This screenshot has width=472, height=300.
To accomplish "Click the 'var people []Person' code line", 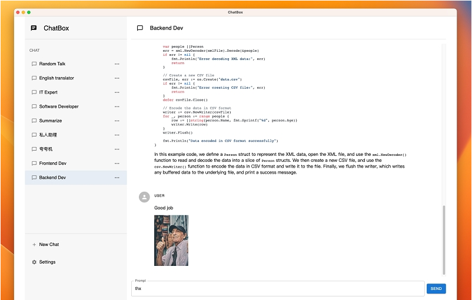I will click(x=183, y=46).
